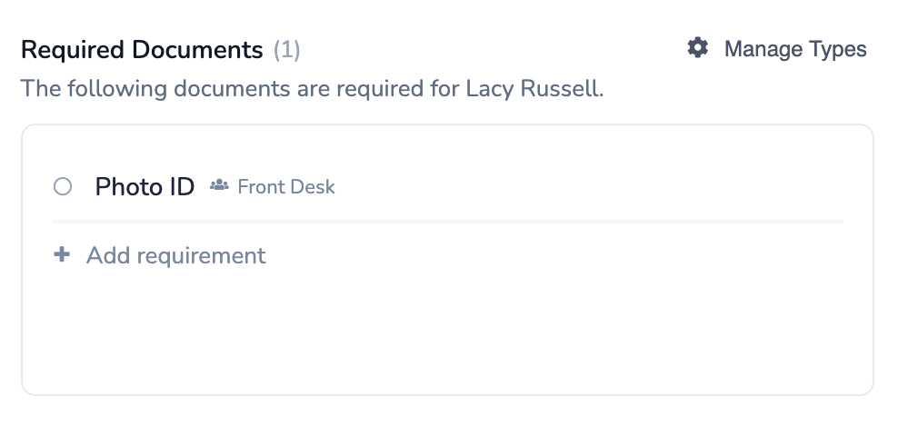The height and width of the screenshot is (436, 918).
Task: Click the Required Documents heading
Action: coord(142,49)
